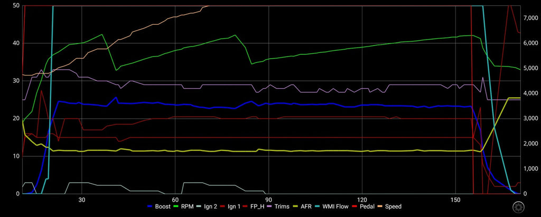Select the 6,000 label on right axis
The height and width of the screenshot is (217, 541).
[531, 43]
